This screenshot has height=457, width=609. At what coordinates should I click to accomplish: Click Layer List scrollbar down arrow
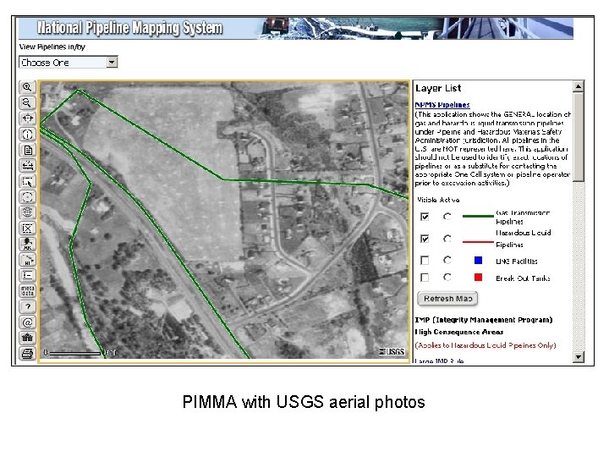579,357
